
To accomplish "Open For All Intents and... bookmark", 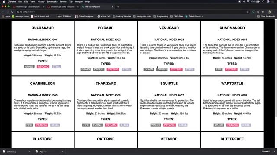I will [x=41, y=16].
